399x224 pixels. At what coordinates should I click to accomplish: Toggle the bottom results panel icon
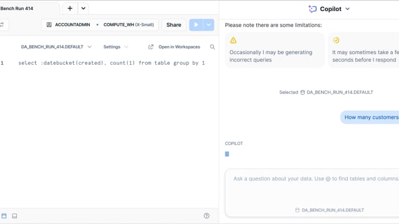[x=14, y=216]
